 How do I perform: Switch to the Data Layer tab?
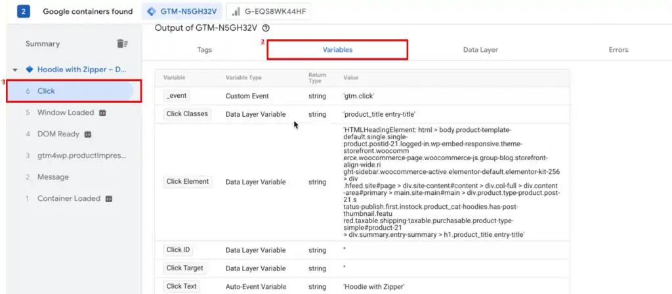pyautogui.click(x=480, y=50)
